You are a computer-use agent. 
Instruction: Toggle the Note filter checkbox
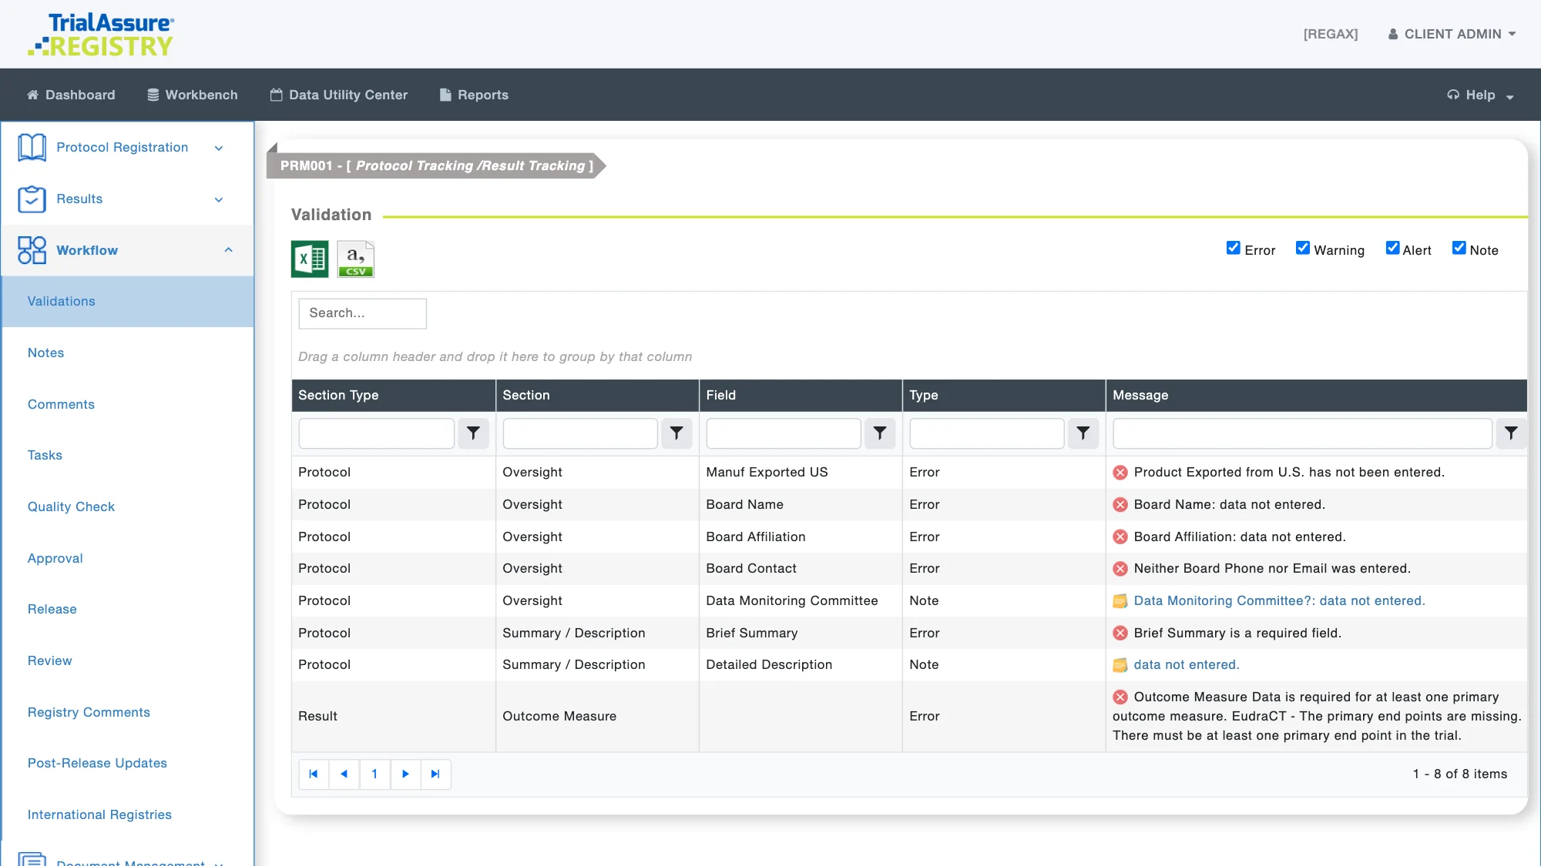click(x=1459, y=248)
